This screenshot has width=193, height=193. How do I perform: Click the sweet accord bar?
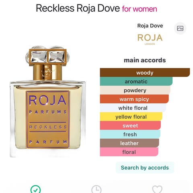coord(130,125)
